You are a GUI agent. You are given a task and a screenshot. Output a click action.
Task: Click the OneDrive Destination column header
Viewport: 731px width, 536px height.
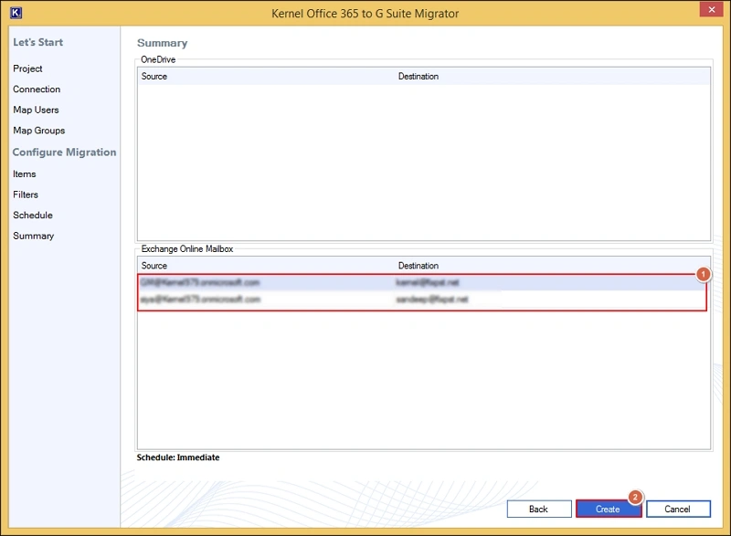coord(418,77)
